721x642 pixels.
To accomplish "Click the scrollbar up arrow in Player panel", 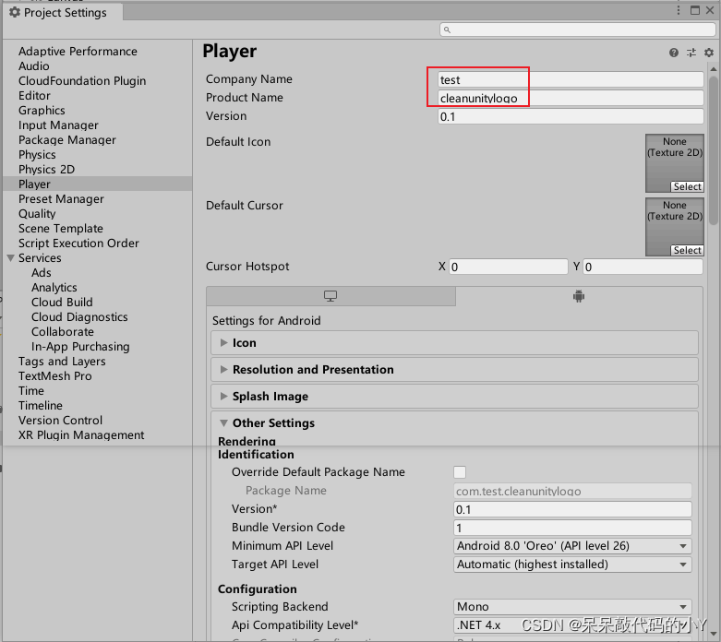I will click(714, 69).
